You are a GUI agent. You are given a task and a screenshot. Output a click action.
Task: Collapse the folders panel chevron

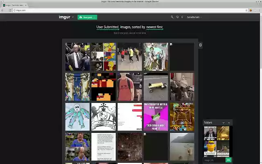click(x=224, y=123)
